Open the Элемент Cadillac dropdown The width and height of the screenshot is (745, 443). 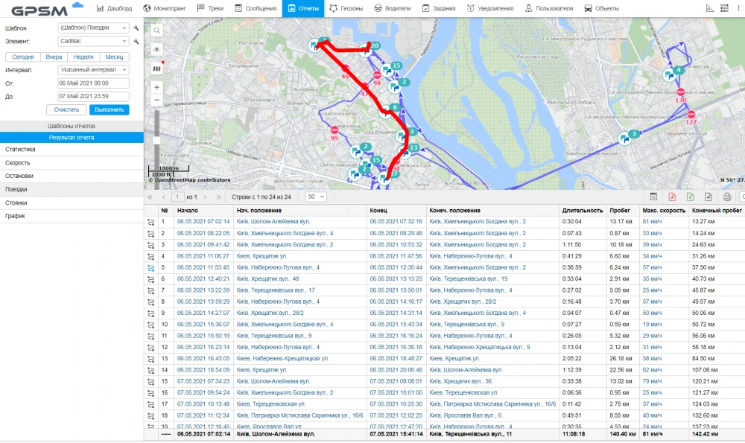click(93, 42)
